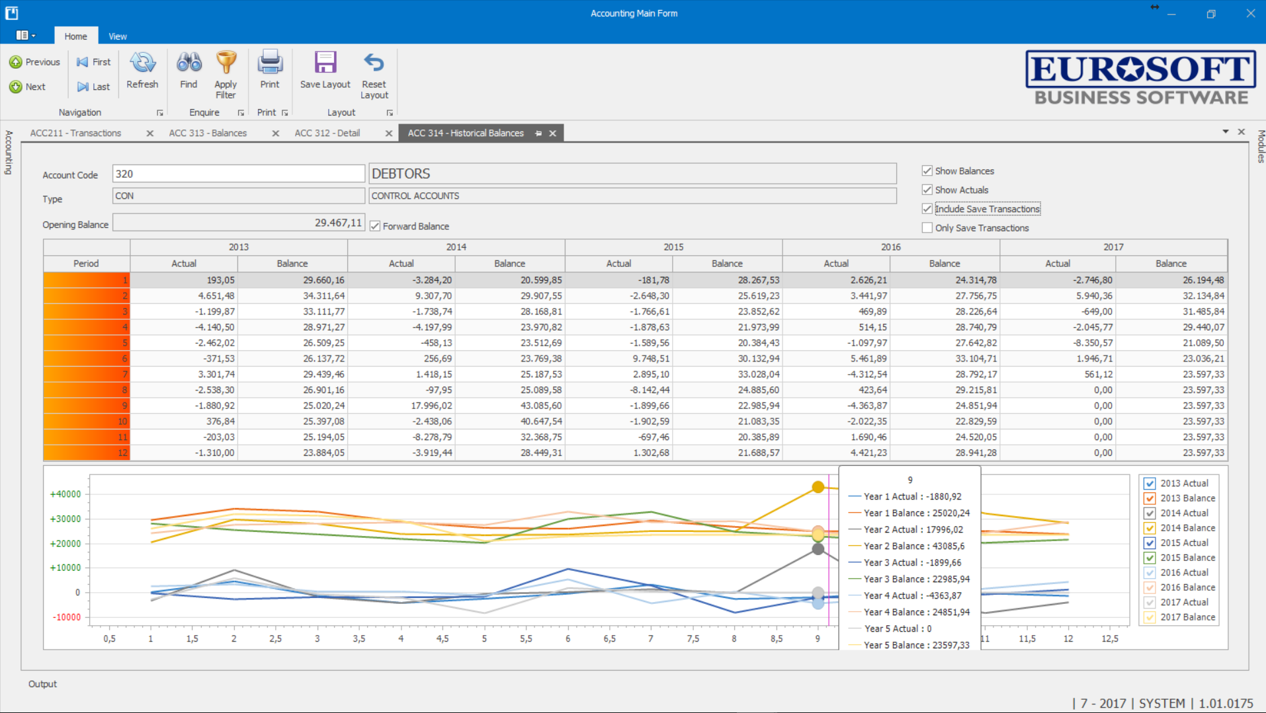Click the Next navigation button
The width and height of the screenshot is (1266, 713).
coord(28,87)
